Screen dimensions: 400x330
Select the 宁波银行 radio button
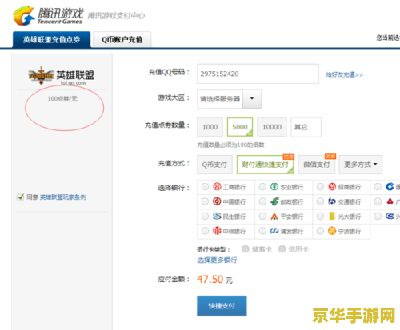pos(320,231)
